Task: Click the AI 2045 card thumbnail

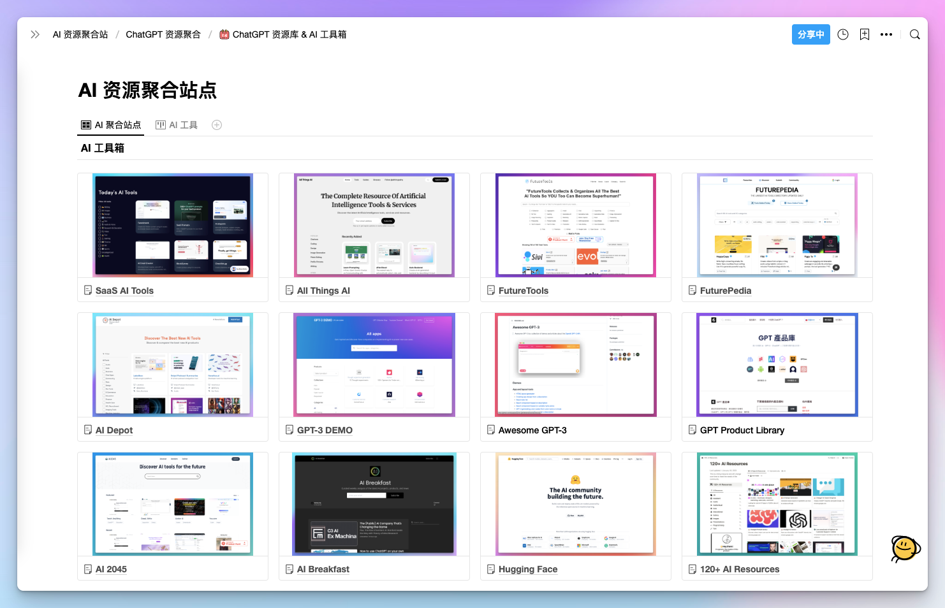Action: [172, 503]
